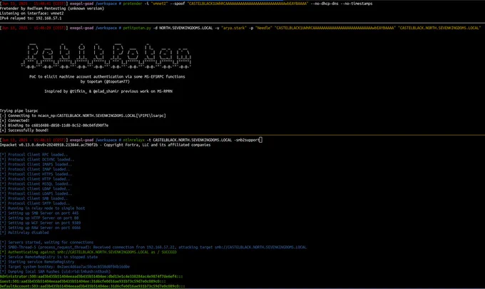Screen dimensions: 485x289
Task: Click "Protocol Client DCSYNC loaded.." line
Action: pos(37,160)
